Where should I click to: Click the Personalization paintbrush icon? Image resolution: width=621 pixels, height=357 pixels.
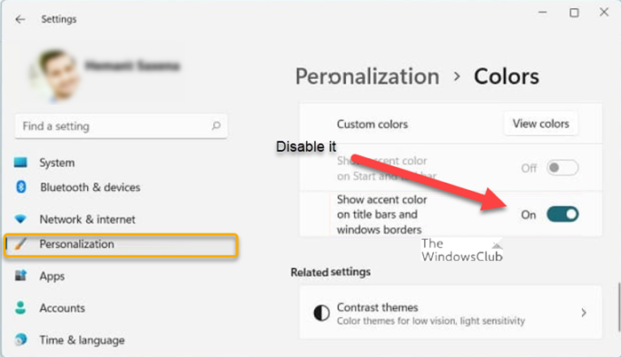21,244
